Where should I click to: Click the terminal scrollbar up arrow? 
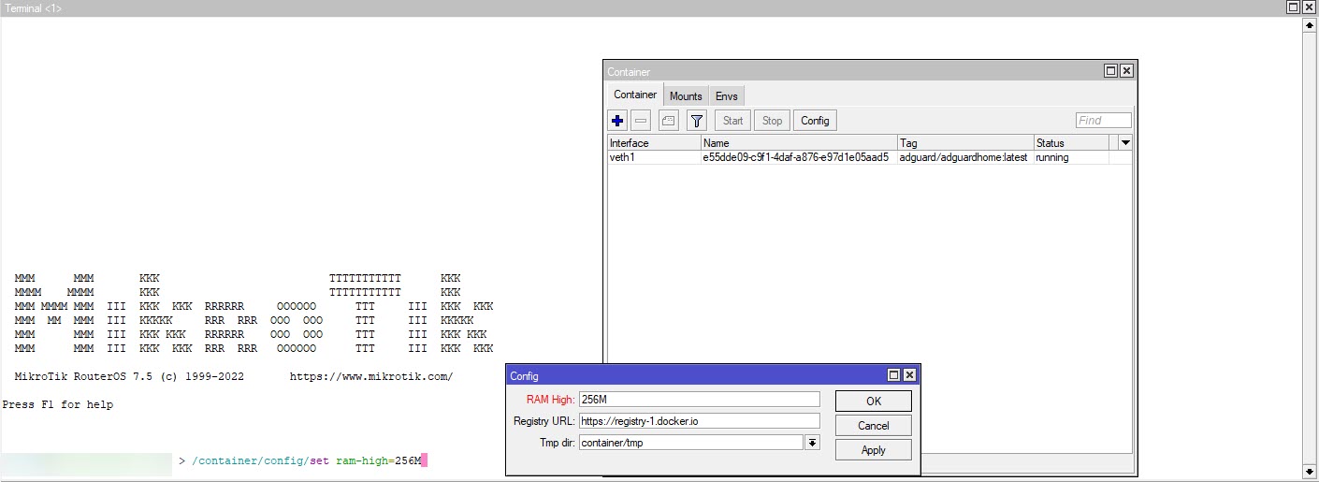[1310, 24]
